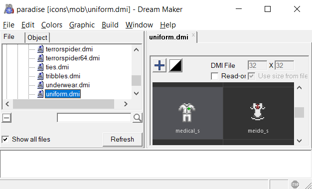Click the black-white background toggle icon

175,65
